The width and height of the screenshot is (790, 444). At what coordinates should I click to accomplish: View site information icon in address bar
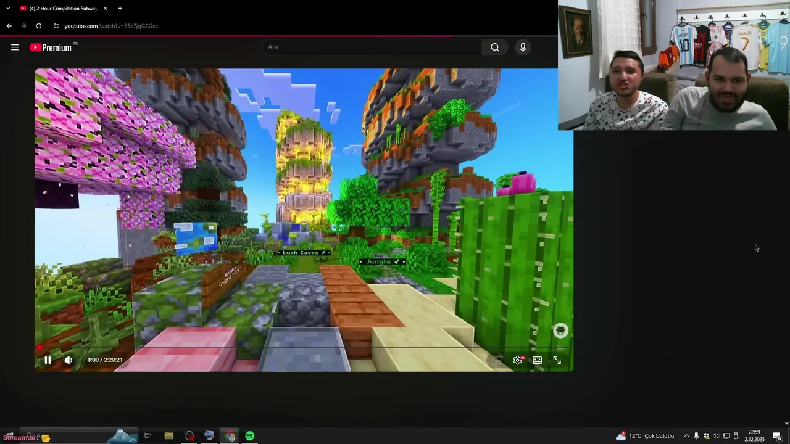[56, 26]
